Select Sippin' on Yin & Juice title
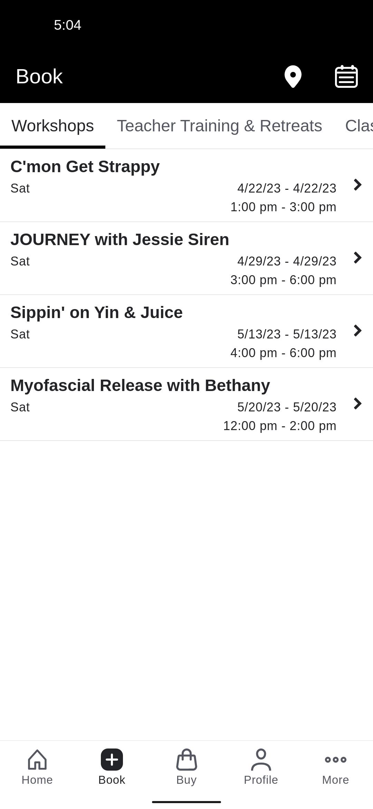The image size is (373, 809). (x=96, y=313)
